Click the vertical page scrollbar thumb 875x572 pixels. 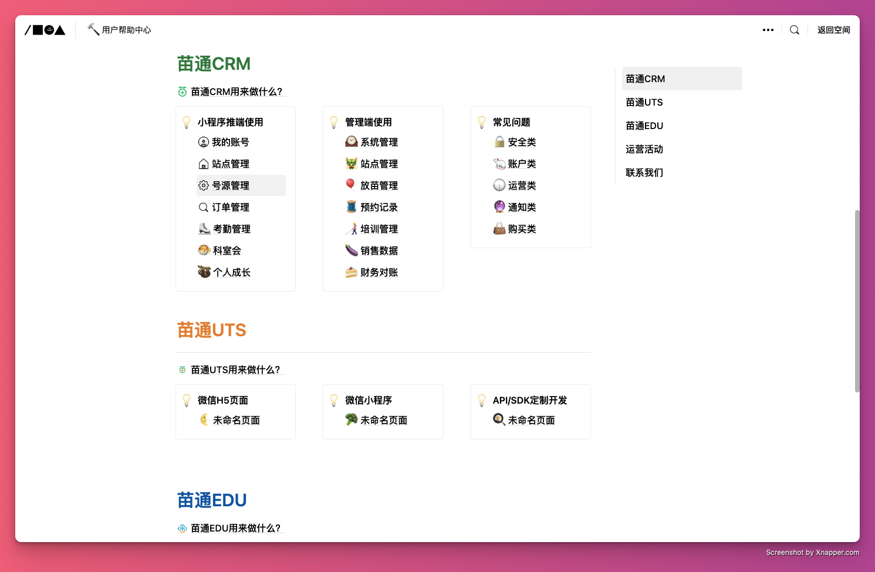point(857,301)
